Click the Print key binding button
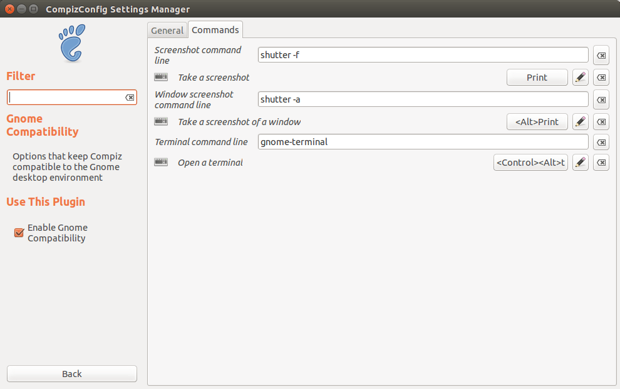Viewport: 620px width, 389px height. (x=537, y=78)
